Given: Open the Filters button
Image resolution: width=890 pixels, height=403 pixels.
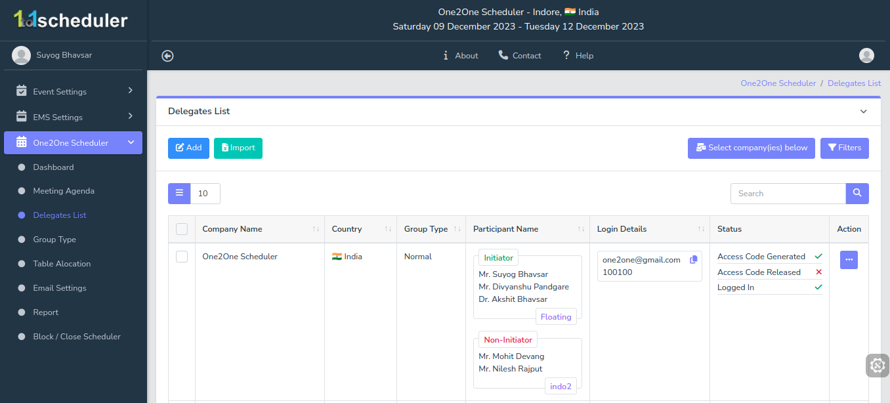Looking at the screenshot, I should (x=844, y=148).
